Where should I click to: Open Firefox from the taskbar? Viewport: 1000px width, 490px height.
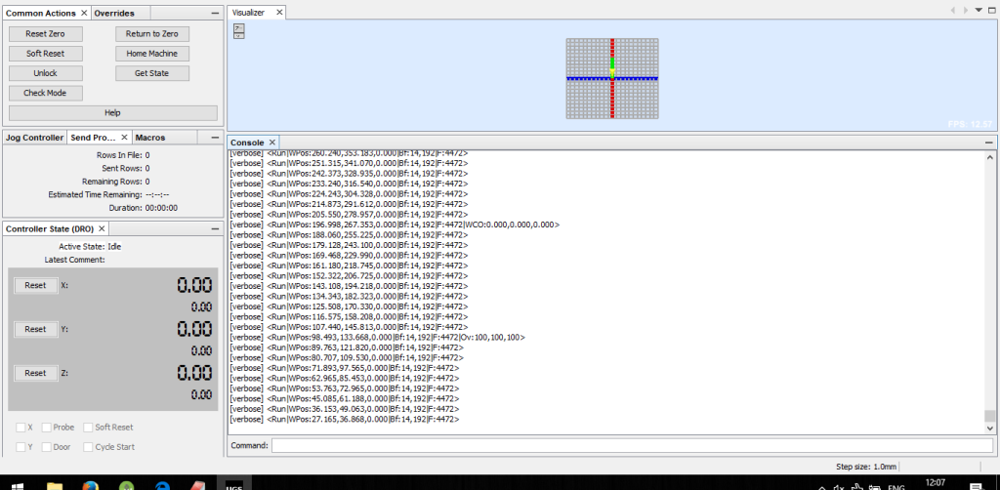tap(90, 484)
